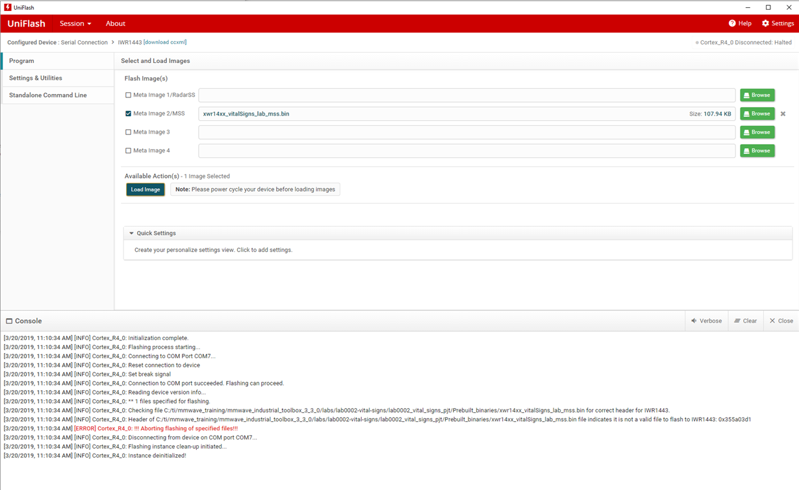Browse for the Meta Image 4 file

(757, 151)
